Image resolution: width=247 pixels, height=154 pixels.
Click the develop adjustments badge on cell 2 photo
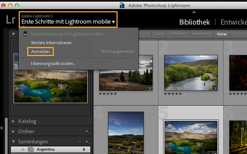[x=215, y=88]
